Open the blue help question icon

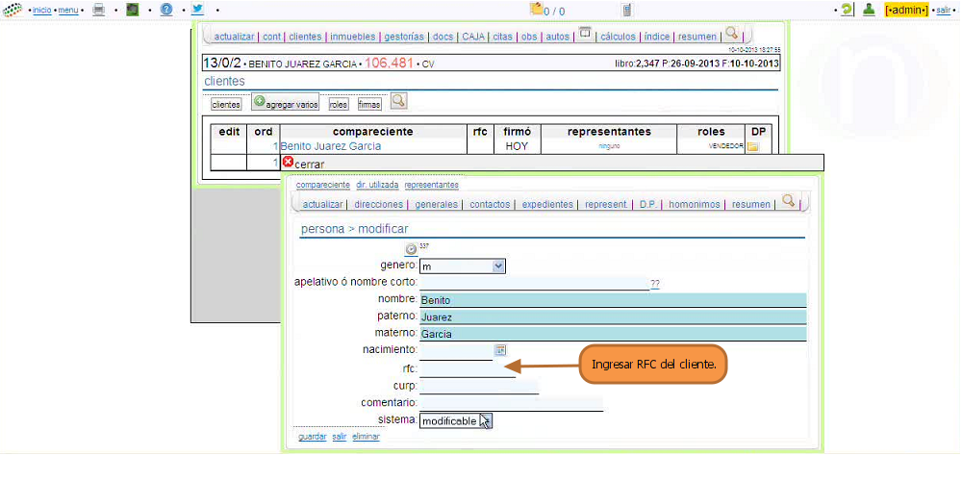[166, 10]
